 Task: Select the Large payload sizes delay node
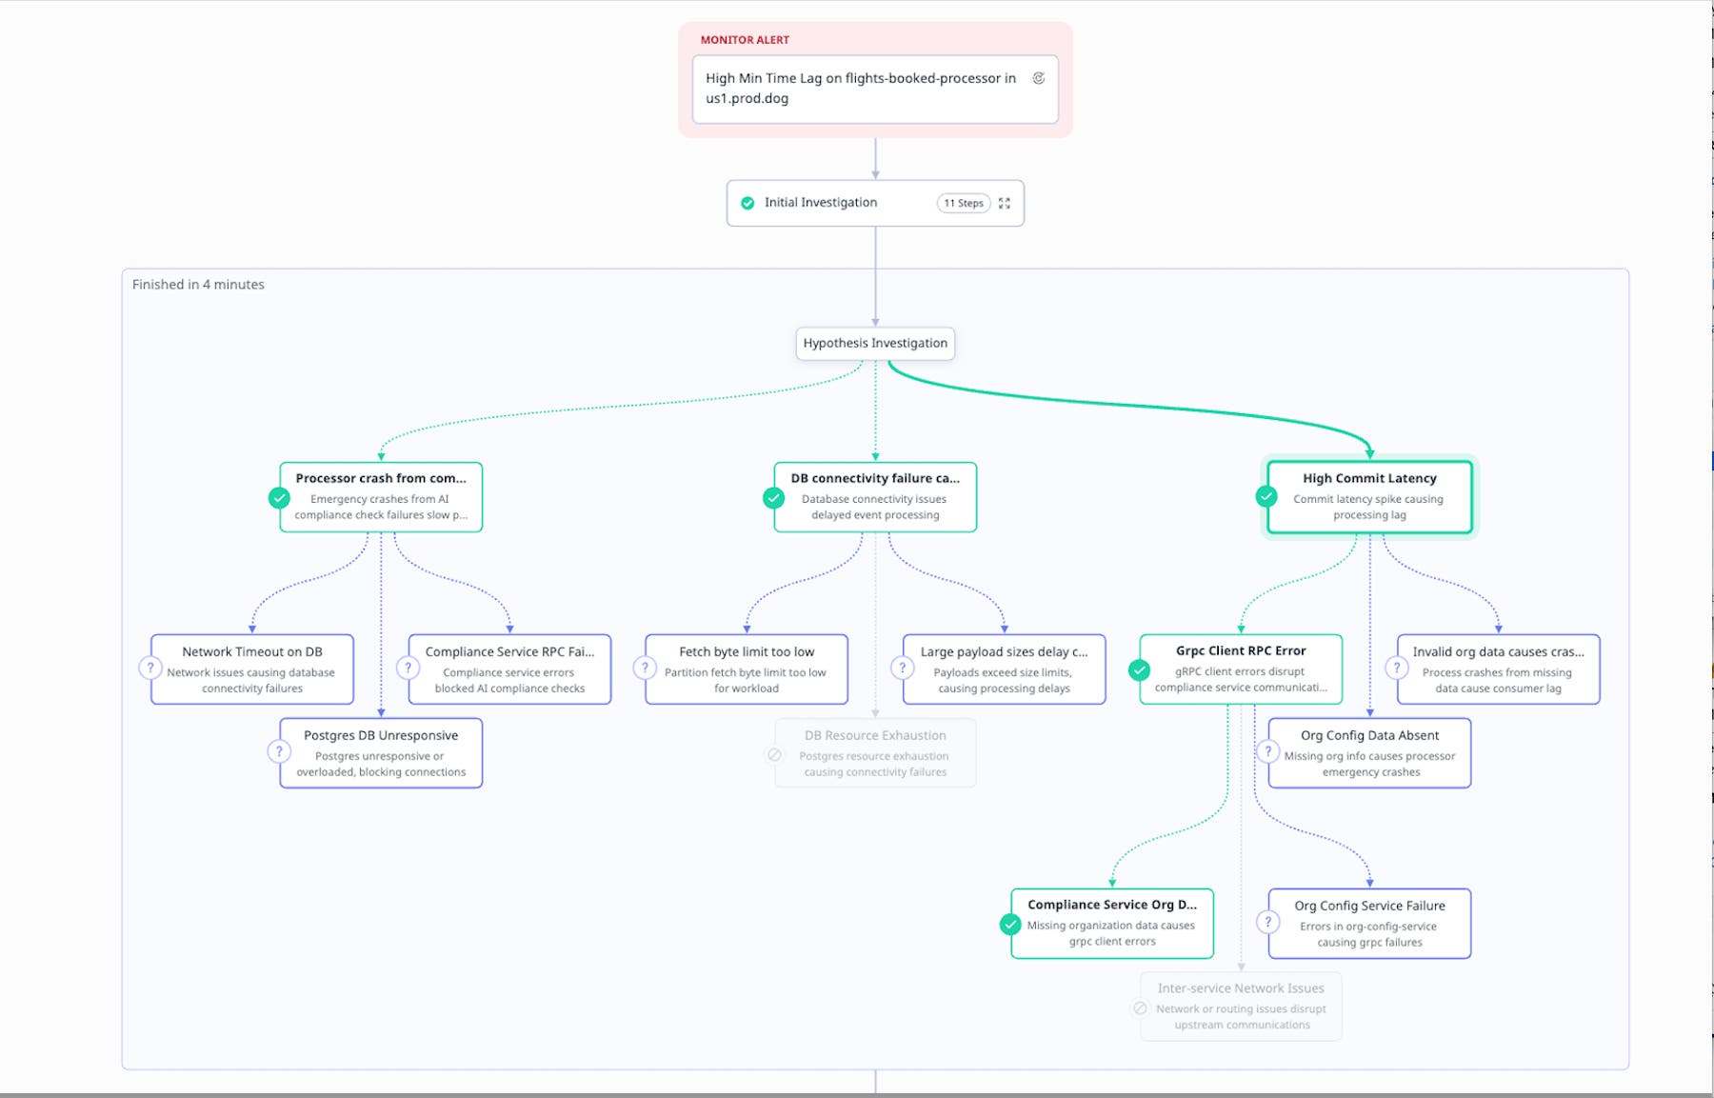coord(1004,669)
